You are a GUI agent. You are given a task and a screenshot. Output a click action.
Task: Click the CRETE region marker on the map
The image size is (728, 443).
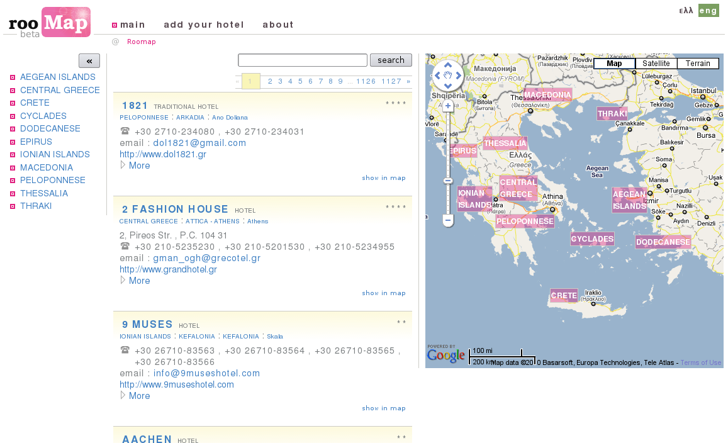tap(564, 295)
